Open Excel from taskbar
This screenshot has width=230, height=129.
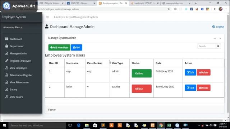coord(169,125)
